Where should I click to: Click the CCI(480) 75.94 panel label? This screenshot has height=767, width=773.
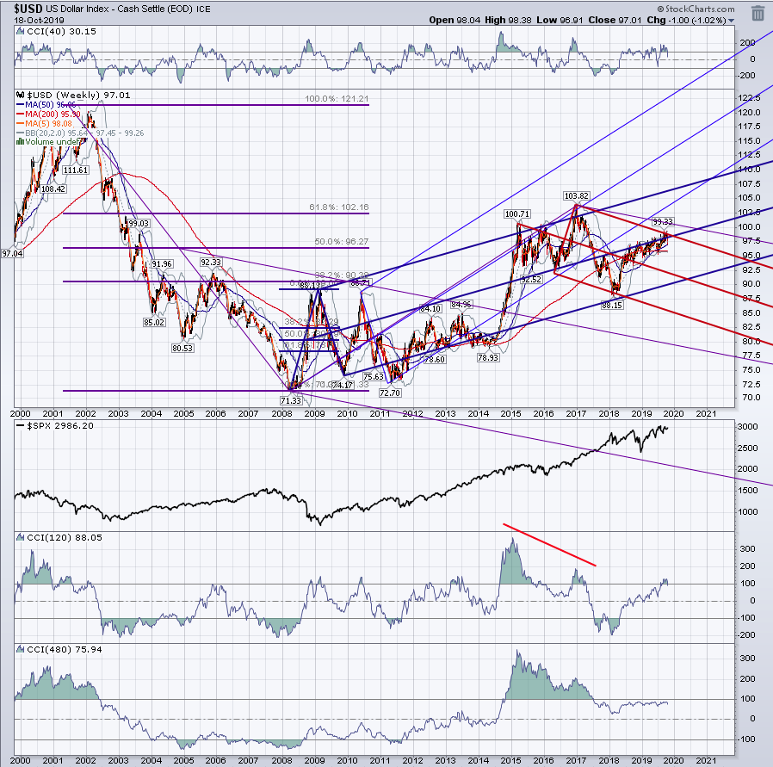click(65, 649)
